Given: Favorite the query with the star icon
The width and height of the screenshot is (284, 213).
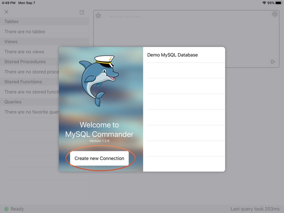Looking at the screenshot, I should tap(98, 15).
